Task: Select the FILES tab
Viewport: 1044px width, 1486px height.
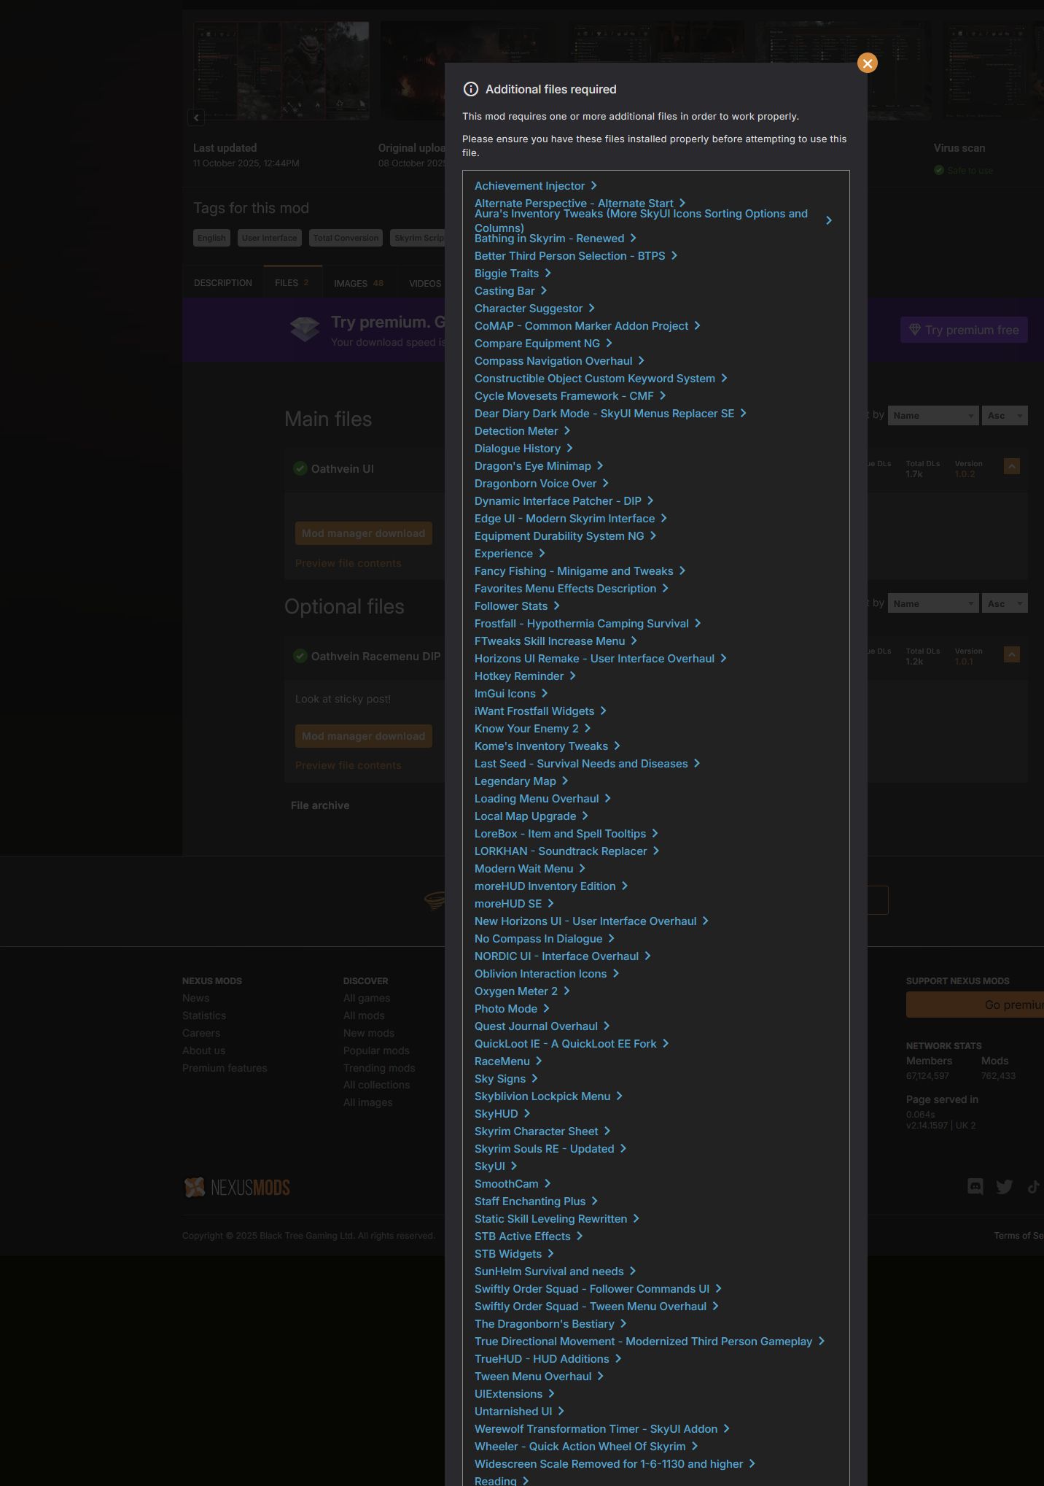Action: click(292, 282)
